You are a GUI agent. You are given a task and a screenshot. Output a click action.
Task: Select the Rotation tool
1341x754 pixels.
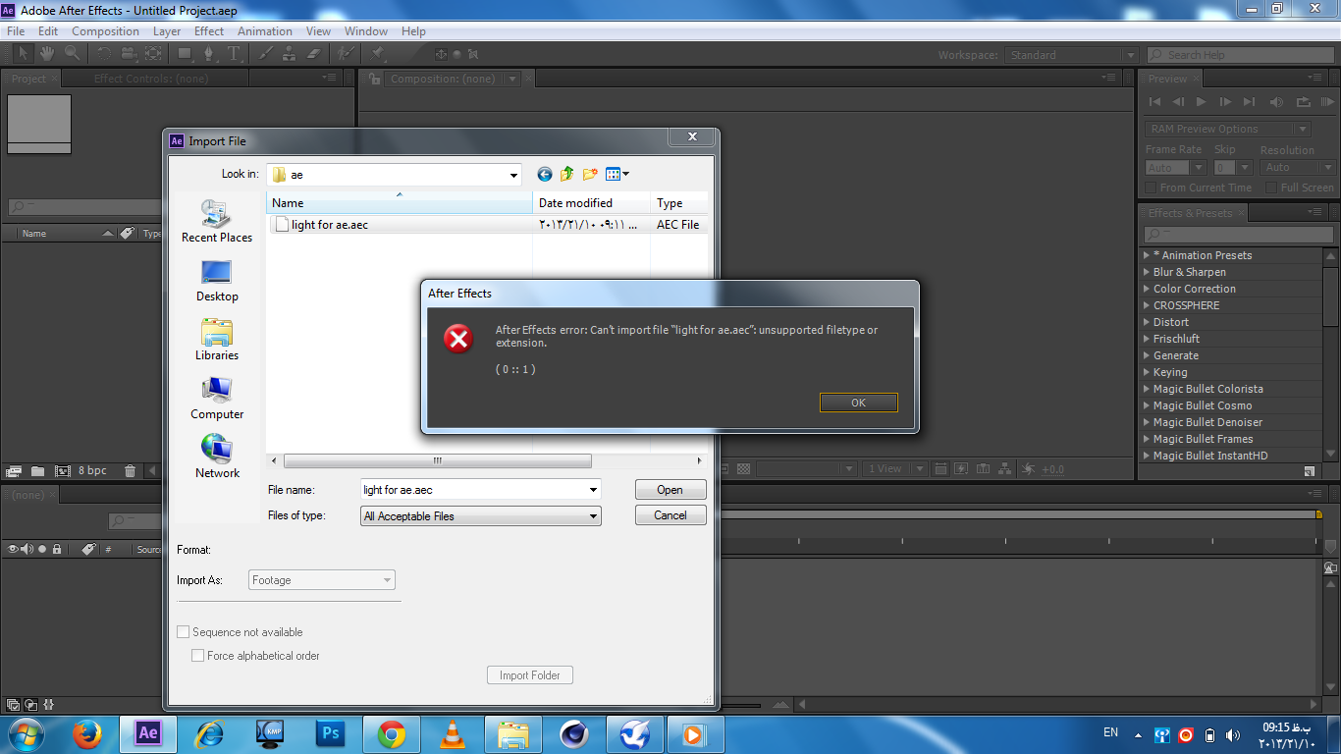pyautogui.click(x=104, y=54)
